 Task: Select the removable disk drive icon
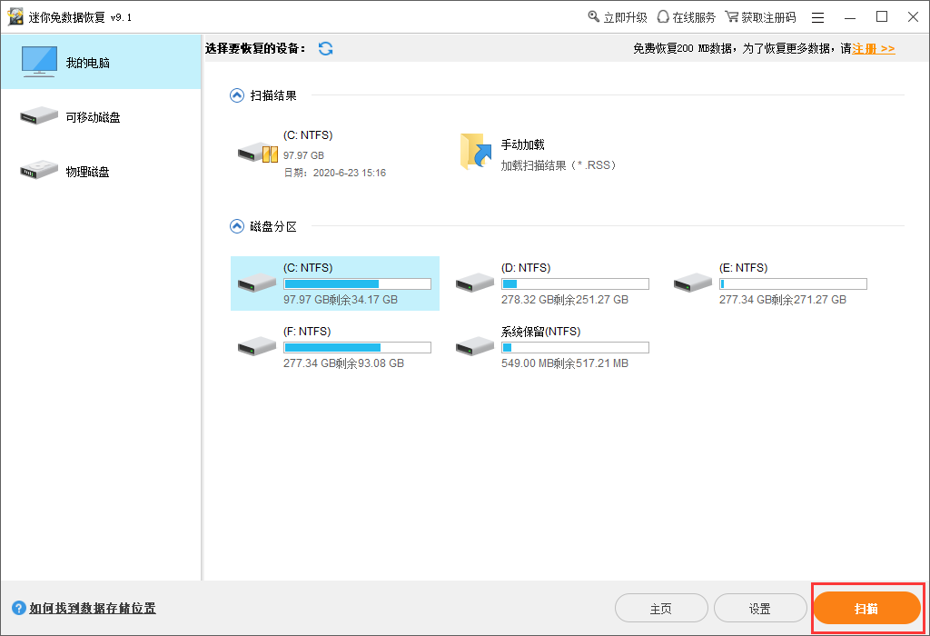(39, 115)
